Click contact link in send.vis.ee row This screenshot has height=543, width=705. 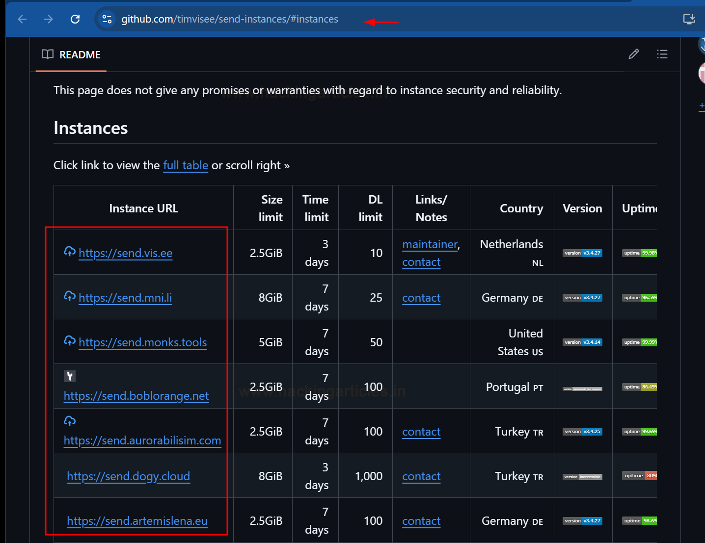coord(421,262)
